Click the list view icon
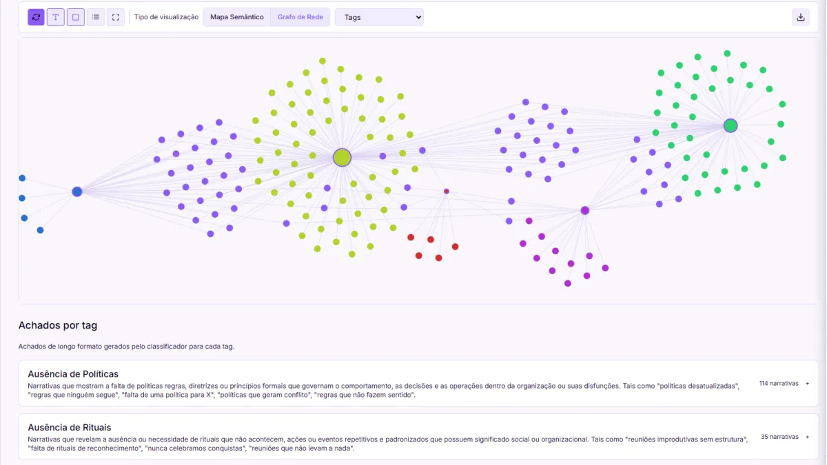827x465 pixels. point(96,17)
